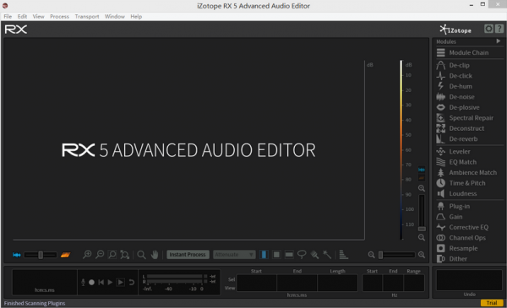This screenshot has width=507, height=308.
Task: Open the iZotope options gear icon
Action: (x=488, y=29)
